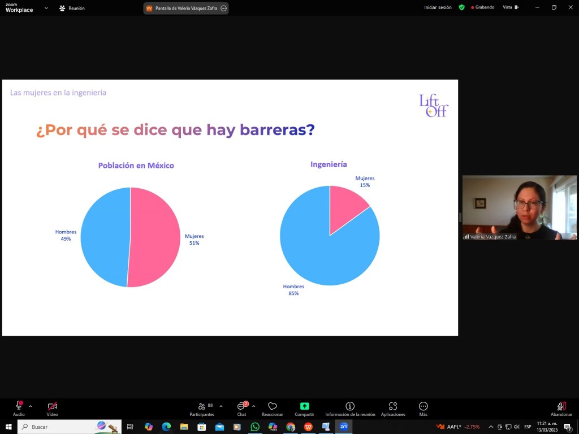Click the green Compartir screen icon
This screenshot has width=579, height=434.
click(x=304, y=406)
